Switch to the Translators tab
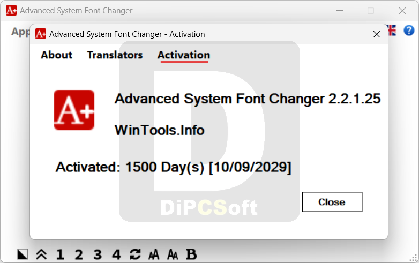The height and width of the screenshot is (263, 419). 115,55
